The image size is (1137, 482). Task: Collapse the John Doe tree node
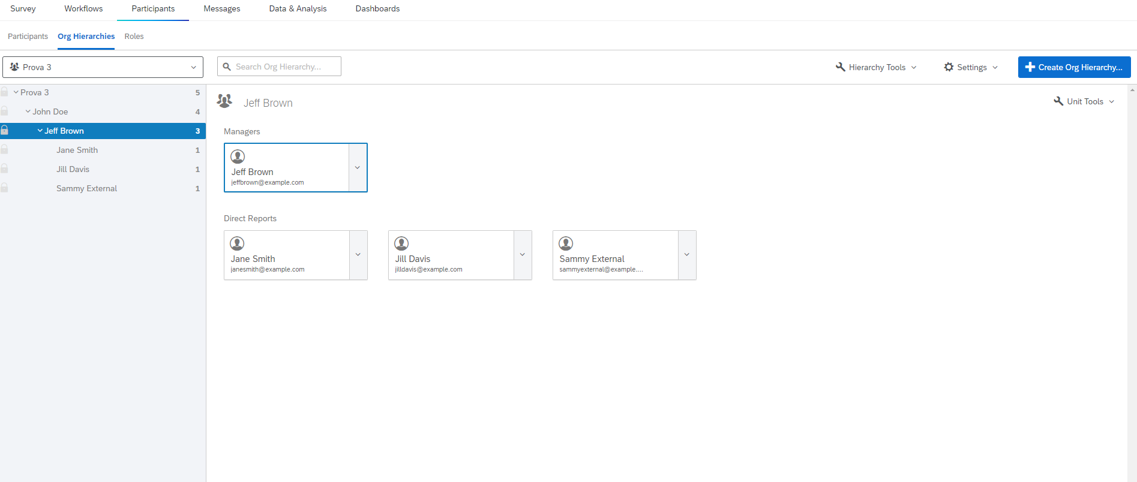point(28,112)
